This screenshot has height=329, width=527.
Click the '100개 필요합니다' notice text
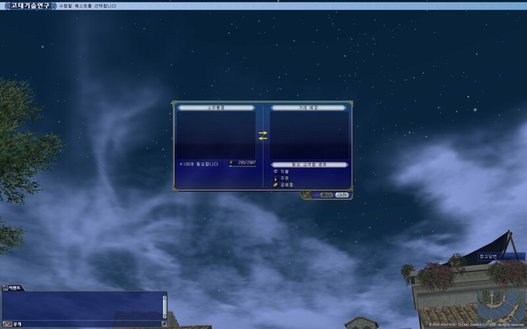(x=200, y=164)
